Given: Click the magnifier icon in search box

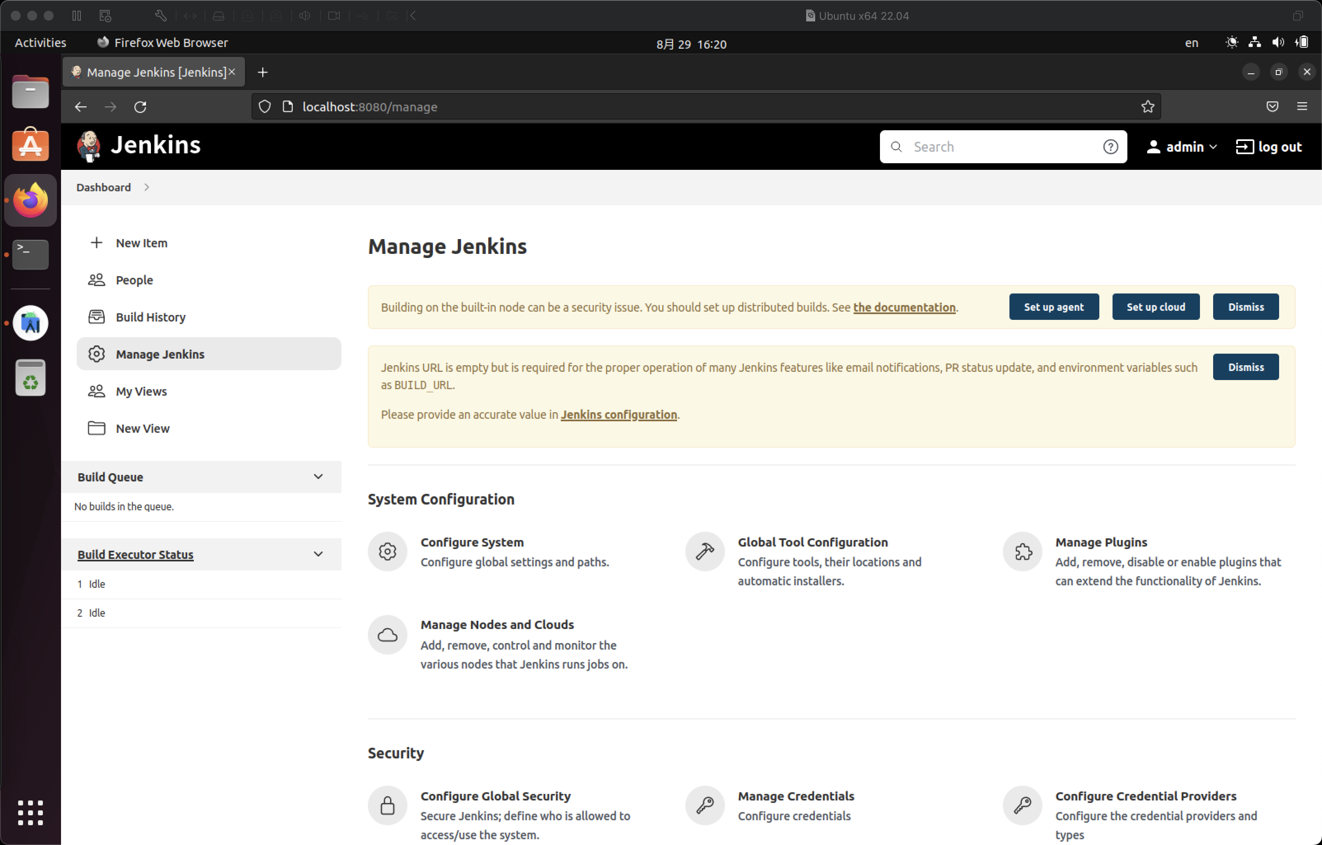Looking at the screenshot, I should click(x=896, y=146).
